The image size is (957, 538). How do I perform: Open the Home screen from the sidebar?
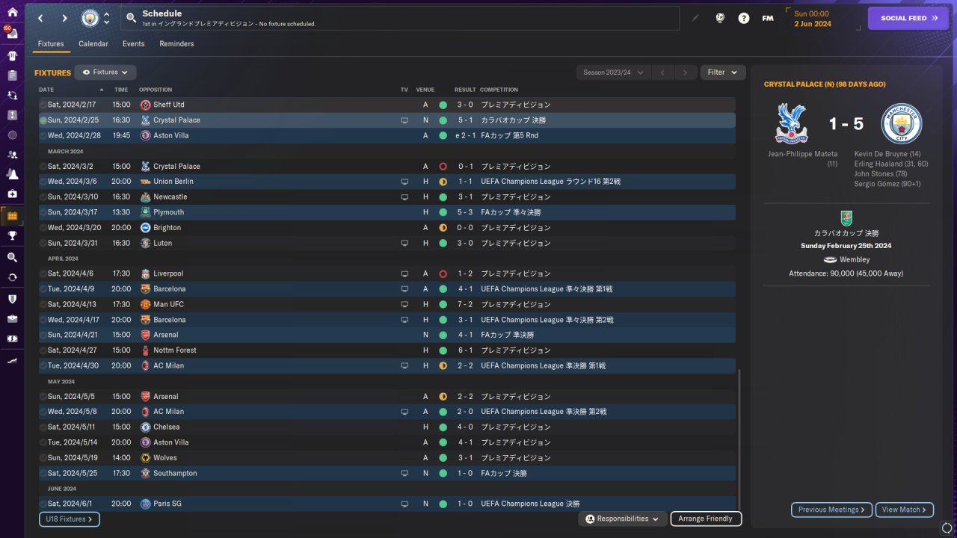coord(12,12)
